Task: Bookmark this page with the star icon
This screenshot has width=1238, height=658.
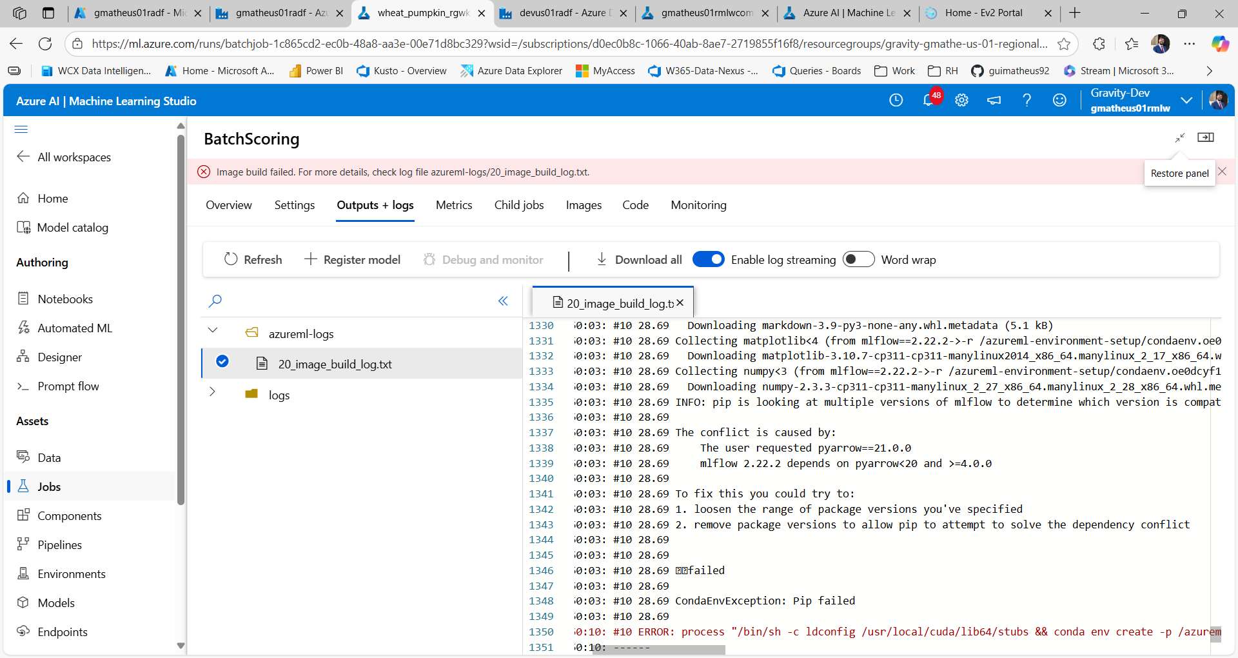Action: click(1064, 44)
